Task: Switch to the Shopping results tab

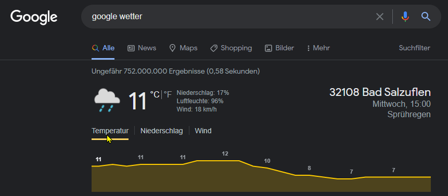Action: (x=231, y=48)
